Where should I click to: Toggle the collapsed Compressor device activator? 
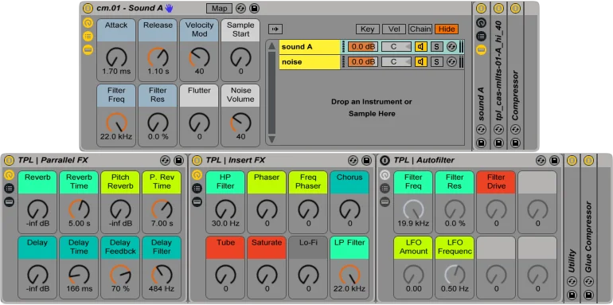coord(515,8)
